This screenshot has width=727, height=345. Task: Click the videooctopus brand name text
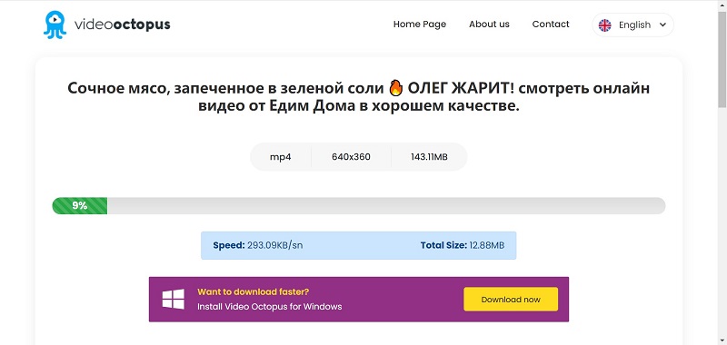tap(122, 25)
